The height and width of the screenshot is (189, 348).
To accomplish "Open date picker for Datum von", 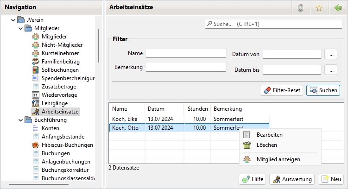I will click(330, 54).
